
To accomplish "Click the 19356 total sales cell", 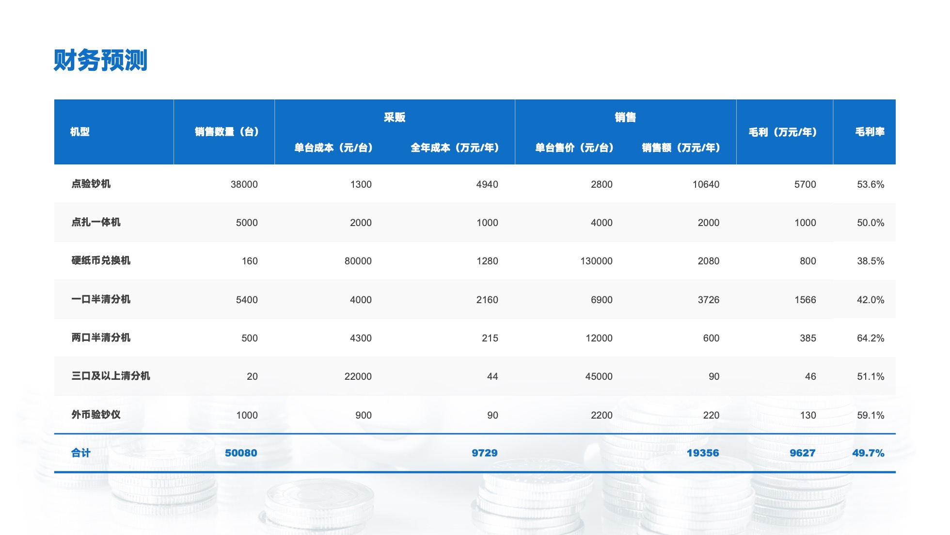I will tap(703, 453).
